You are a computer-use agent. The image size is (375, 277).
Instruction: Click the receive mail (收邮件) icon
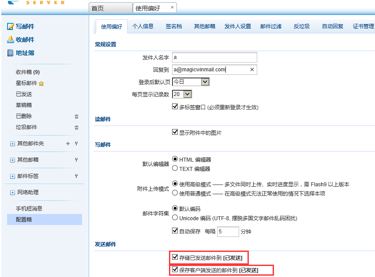pyautogui.click(x=11, y=40)
